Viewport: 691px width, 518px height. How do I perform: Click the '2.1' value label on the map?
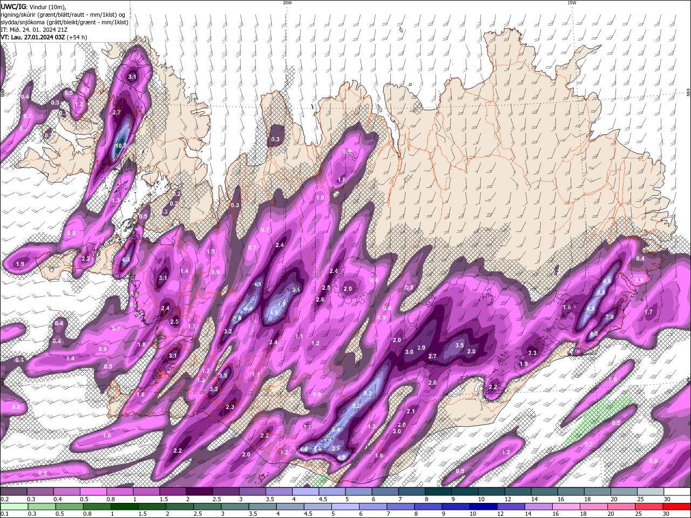click(411, 412)
